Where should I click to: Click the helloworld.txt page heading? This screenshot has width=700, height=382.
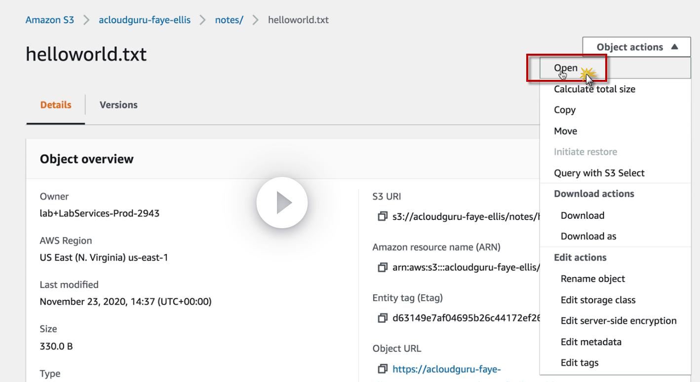pos(86,54)
